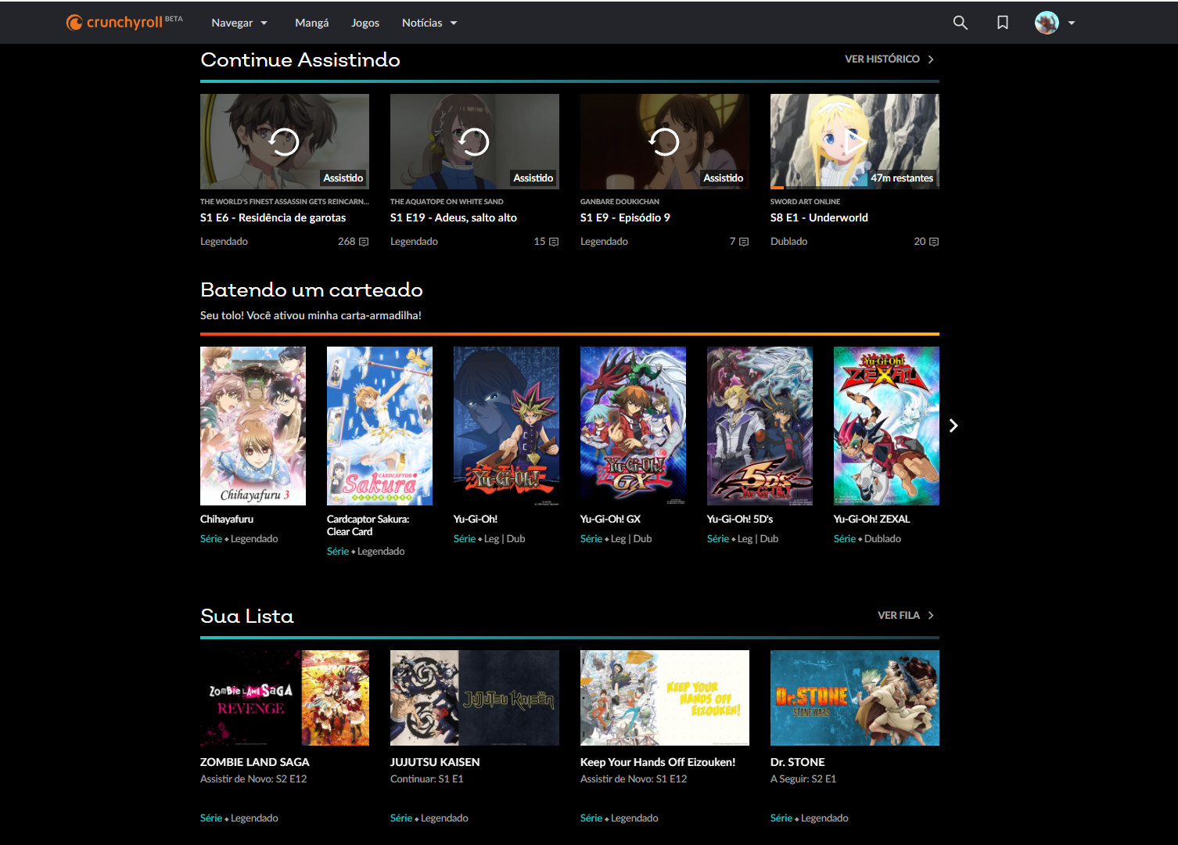Click GANBARE DOUKICHAN series label

(620, 202)
